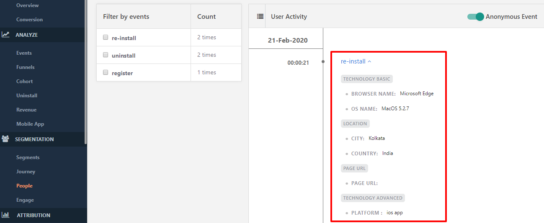Toggle the Anonymous Event switch

[x=476, y=17]
